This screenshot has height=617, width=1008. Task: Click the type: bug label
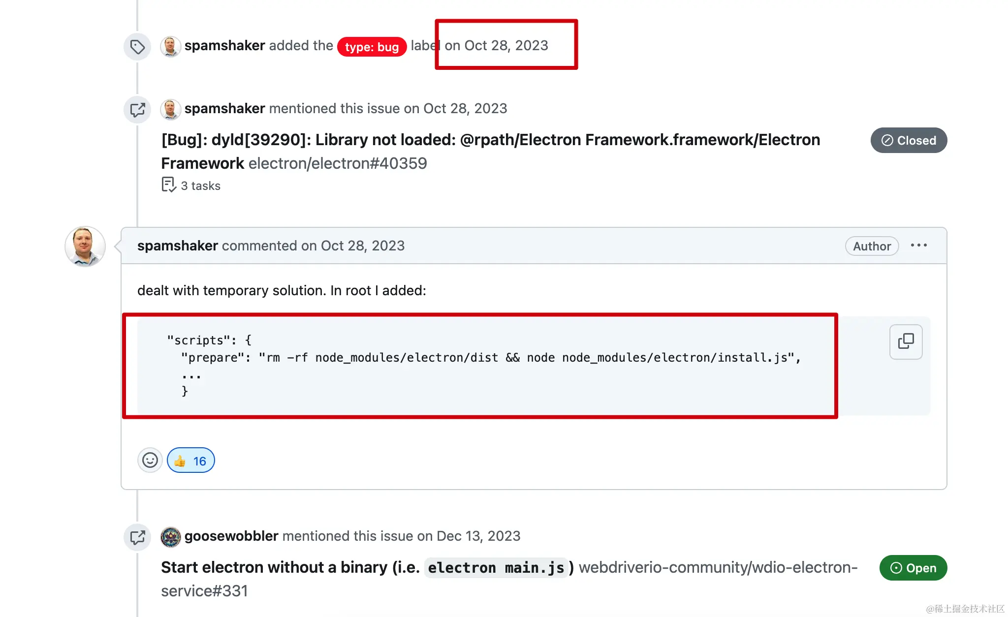pyautogui.click(x=372, y=47)
